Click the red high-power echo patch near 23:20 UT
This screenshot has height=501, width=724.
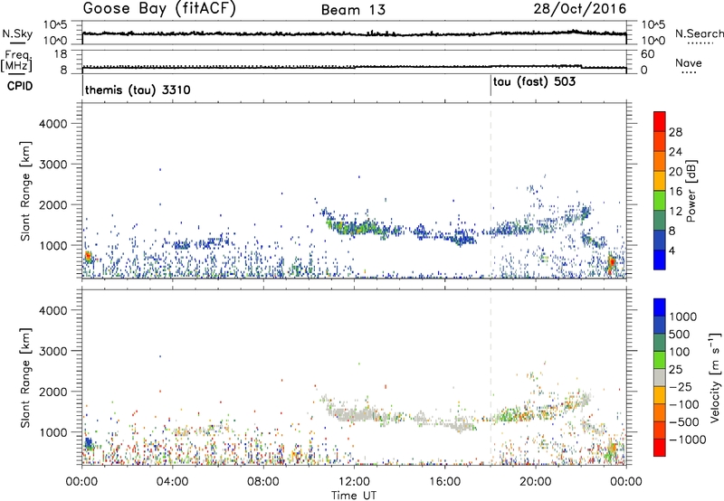[x=612, y=262]
